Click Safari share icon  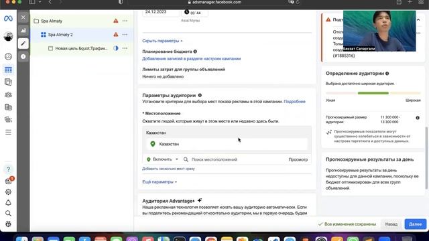point(399,2)
